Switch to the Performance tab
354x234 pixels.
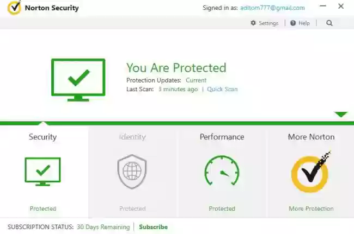(x=222, y=137)
